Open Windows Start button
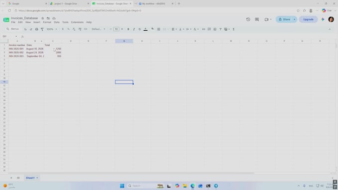 tap(122, 186)
